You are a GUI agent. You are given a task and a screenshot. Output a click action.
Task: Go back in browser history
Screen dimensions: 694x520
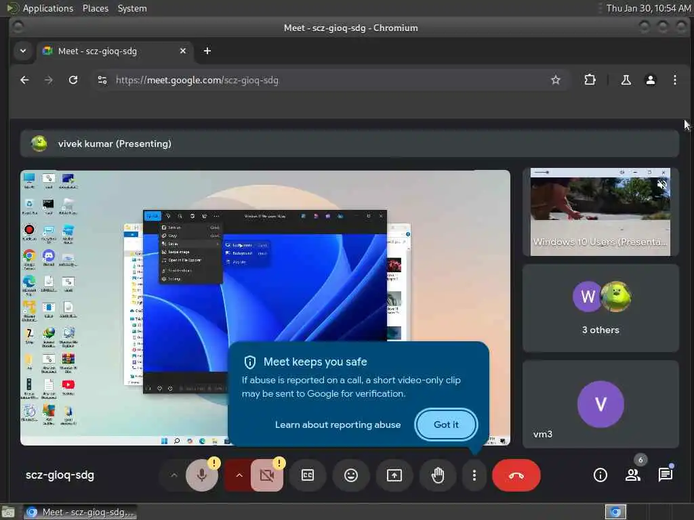click(x=25, y=80)
